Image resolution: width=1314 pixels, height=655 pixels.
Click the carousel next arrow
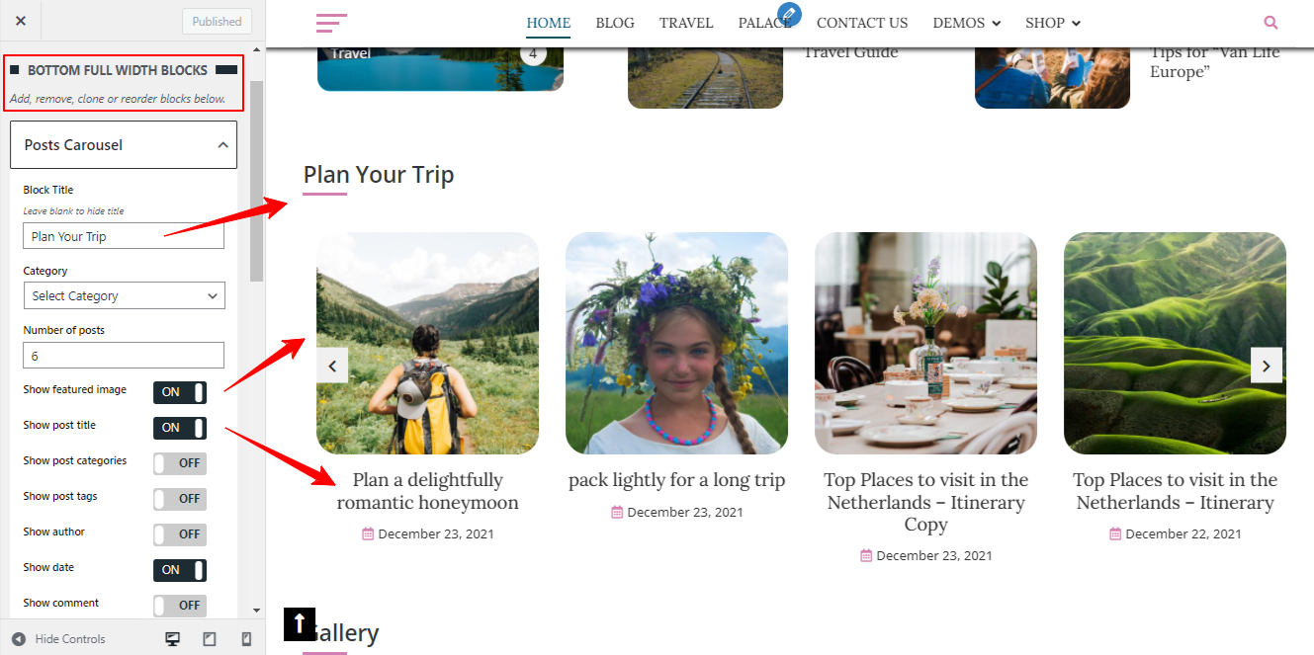[1267, 366]
